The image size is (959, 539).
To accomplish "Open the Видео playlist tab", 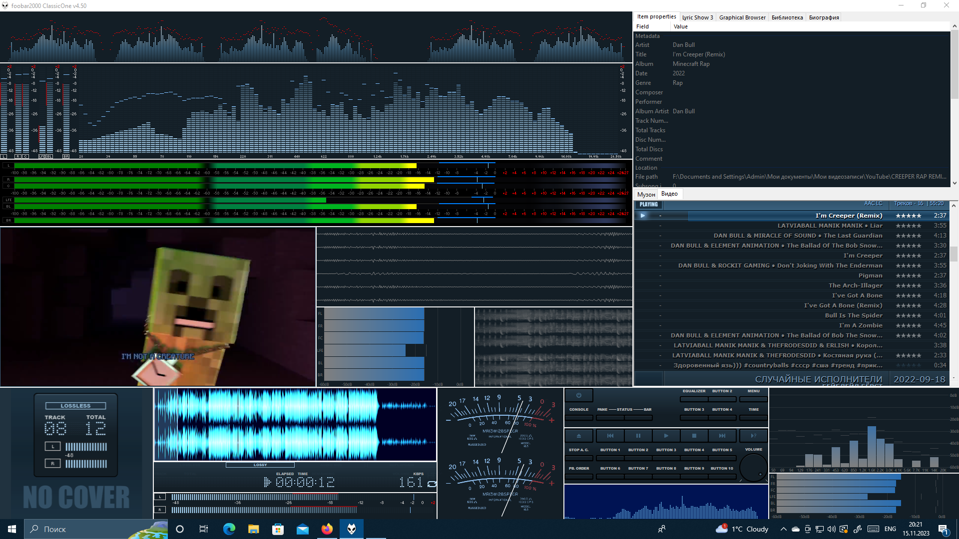I will (669, 194).
